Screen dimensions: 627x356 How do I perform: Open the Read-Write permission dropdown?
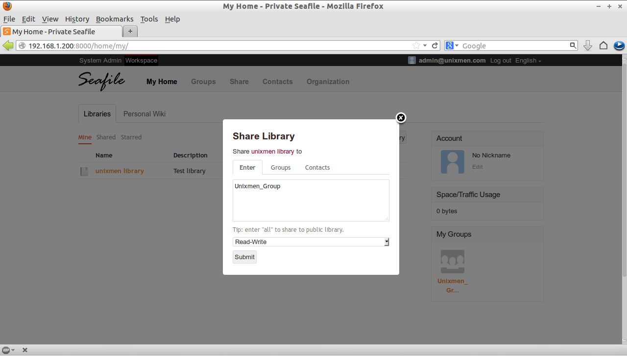(x=311, y=242)
